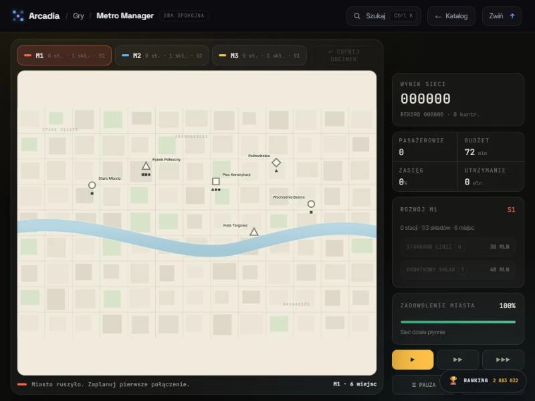Buy Dodatkowy skład for 48 mln

(x=458, y=269)
